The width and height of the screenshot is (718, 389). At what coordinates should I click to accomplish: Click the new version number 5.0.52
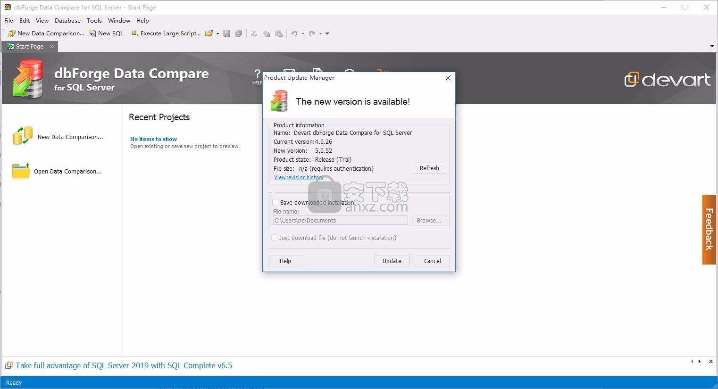[324, 151]
